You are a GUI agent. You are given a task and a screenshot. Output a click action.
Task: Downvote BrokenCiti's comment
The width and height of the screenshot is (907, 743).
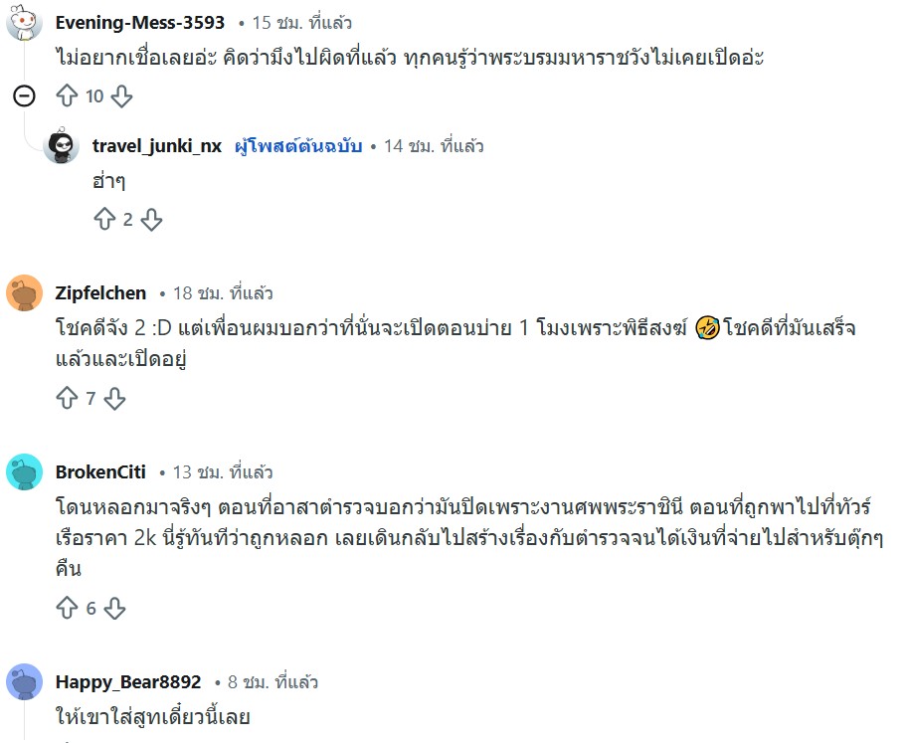pyautogui.click(x=115, y=608)
